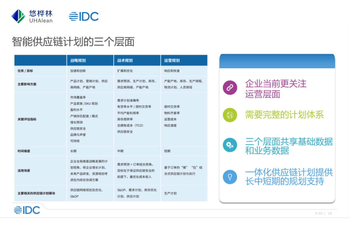Click the purple chain link icon
350x233 pixels.
(230, 88)
